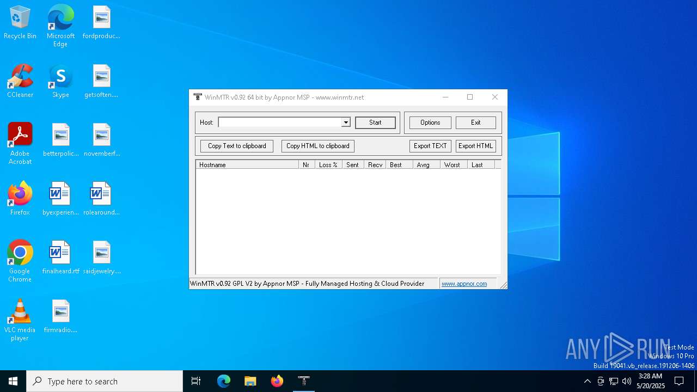Open Task View from the taskbar
697x392 pixels.
coord(196,381)
